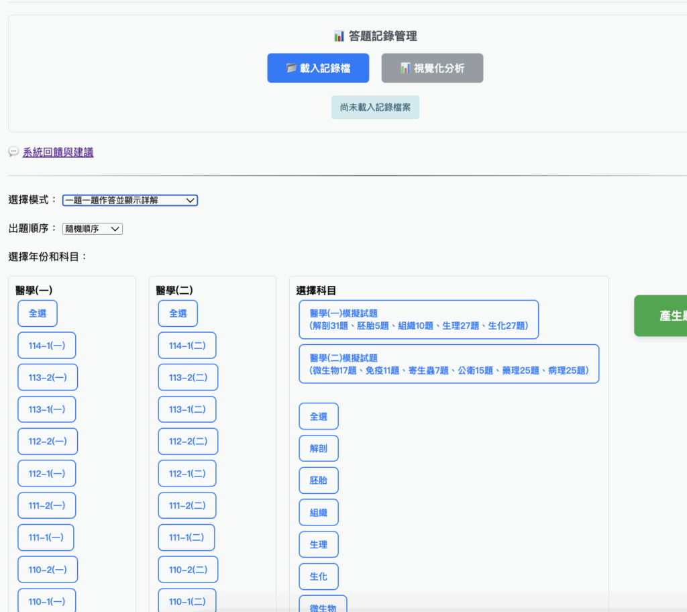687x612 pixels.
Task: Click the green 產生 button
Action: (661, 315)
